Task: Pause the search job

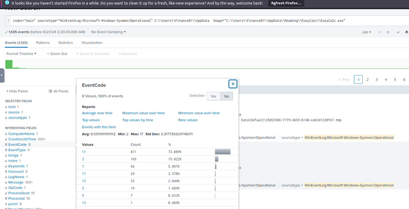Action: tap(379, 32)
